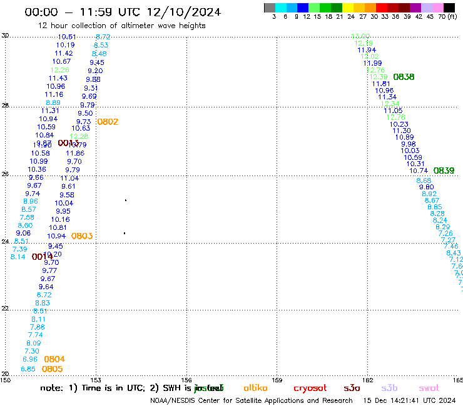This screenshot has height=406, width=463.
Task: Click the orange time label 0802
Action: [108, 122]
